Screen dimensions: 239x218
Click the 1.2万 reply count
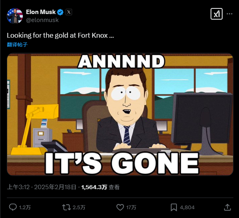25,208
